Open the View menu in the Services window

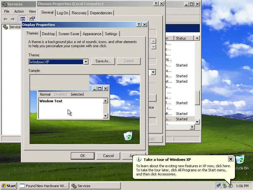tap(32, 11)
